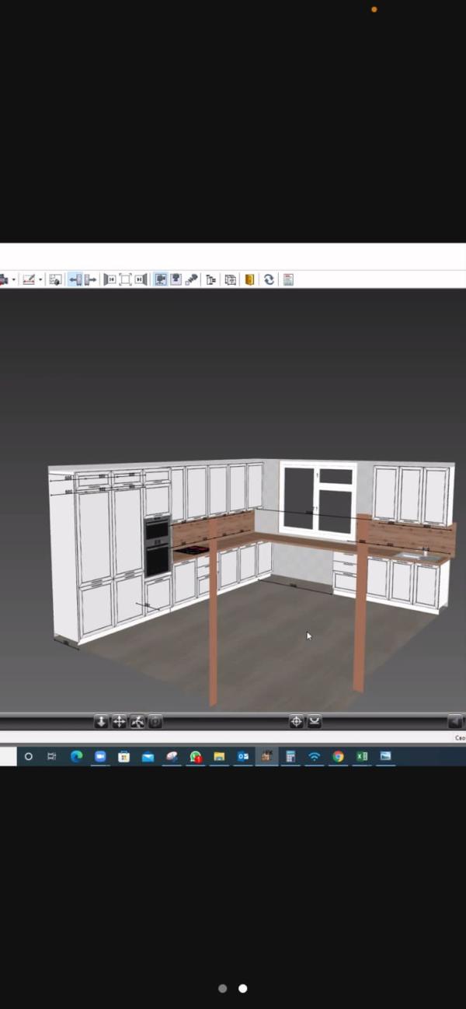Image resolution: width=466 pixels, height=1009 pixels.
Task: Click the window in the 3D kitchen model
Action: [318, 498]
